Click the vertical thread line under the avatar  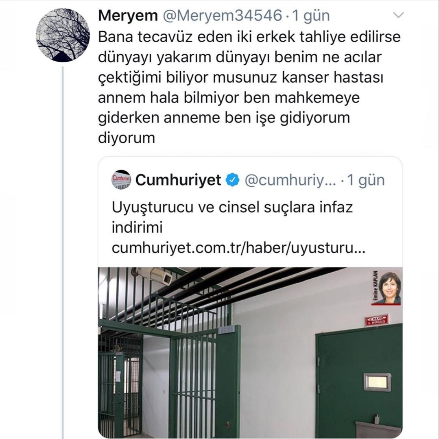(x=63, y=252)
